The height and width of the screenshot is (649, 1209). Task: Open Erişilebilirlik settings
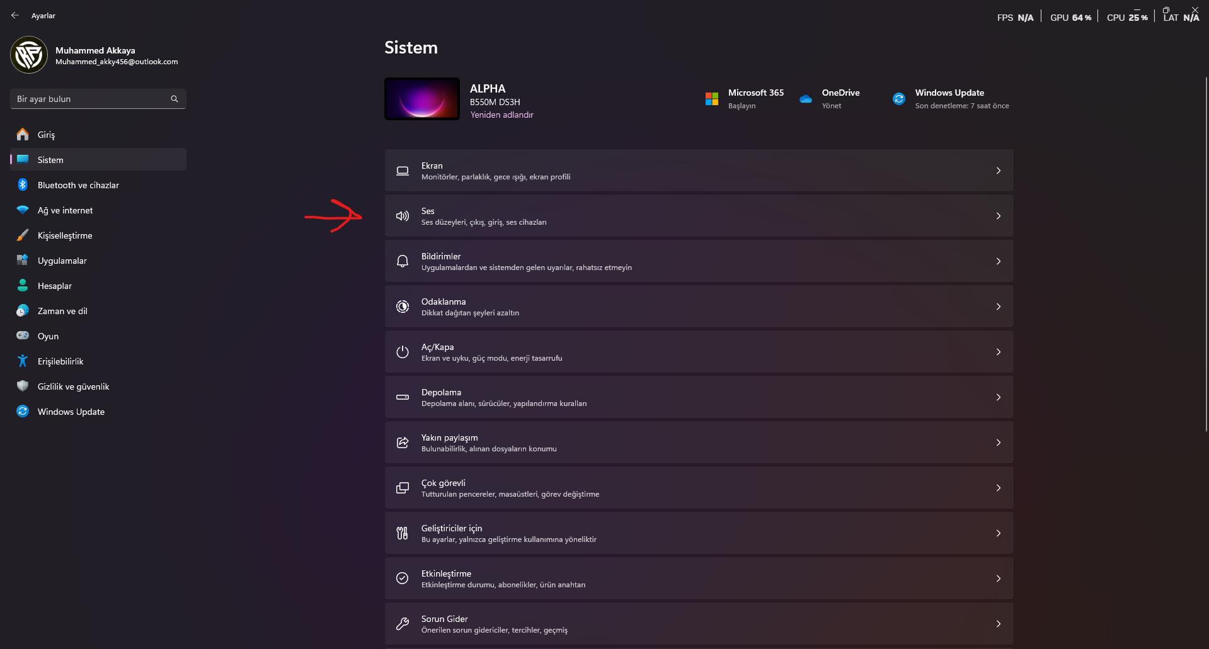98,361
